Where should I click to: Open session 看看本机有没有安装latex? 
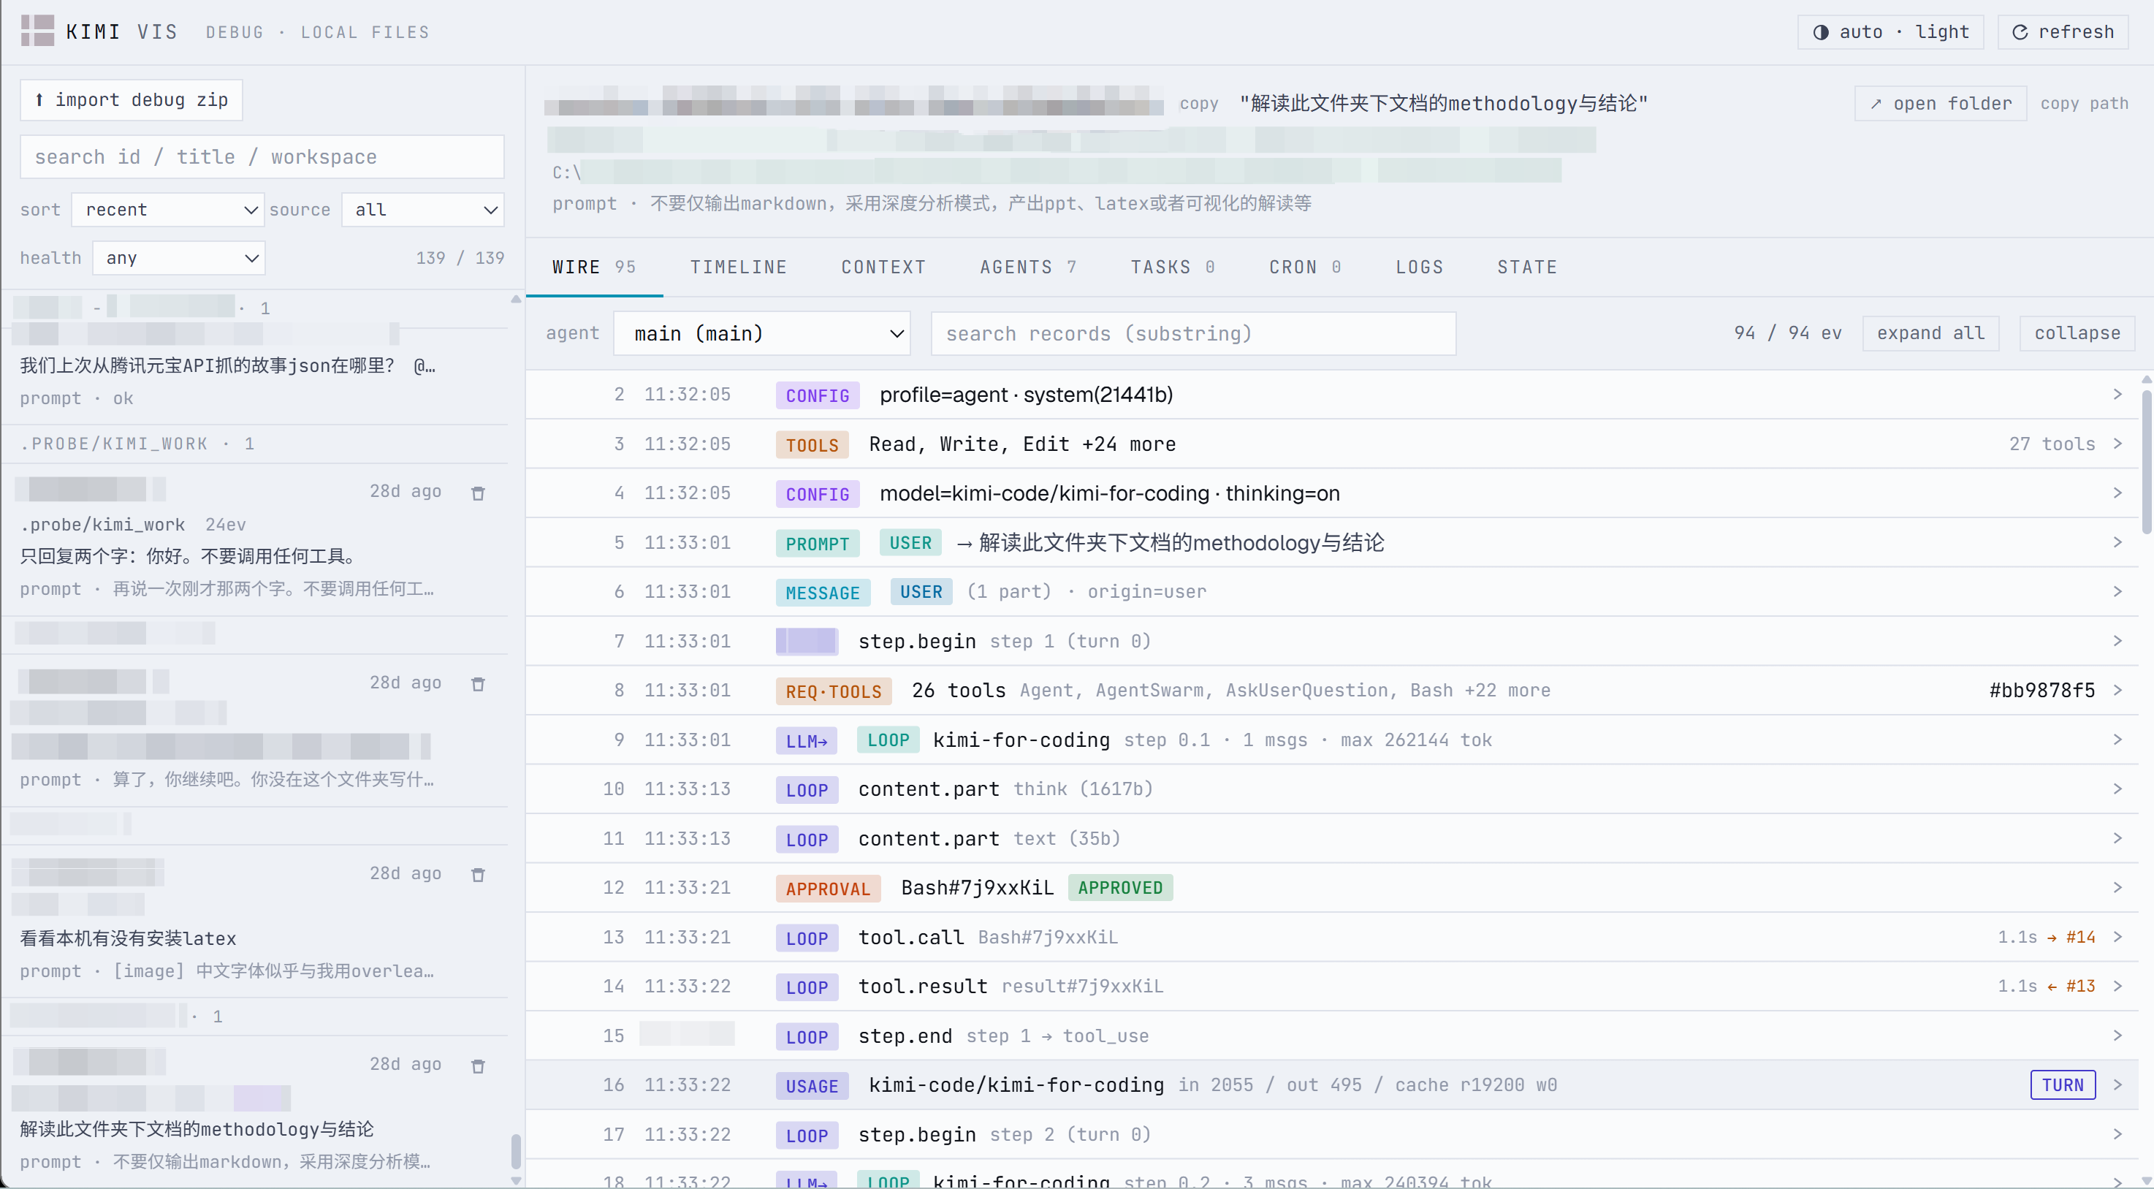(x=254, y=922)
